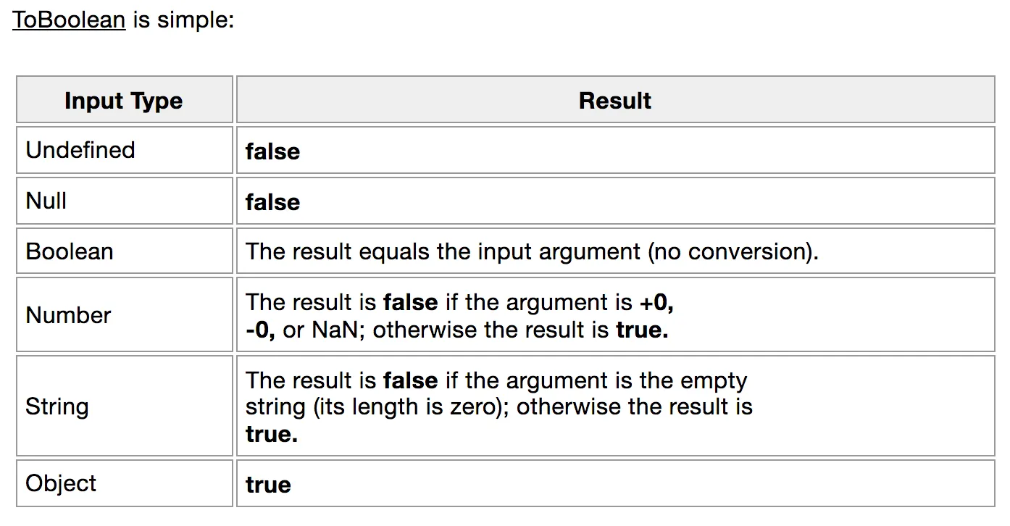This screenshot has width=1010, height=526.
Task: Click the String input type cell
Action: click(x=124, y=406)
